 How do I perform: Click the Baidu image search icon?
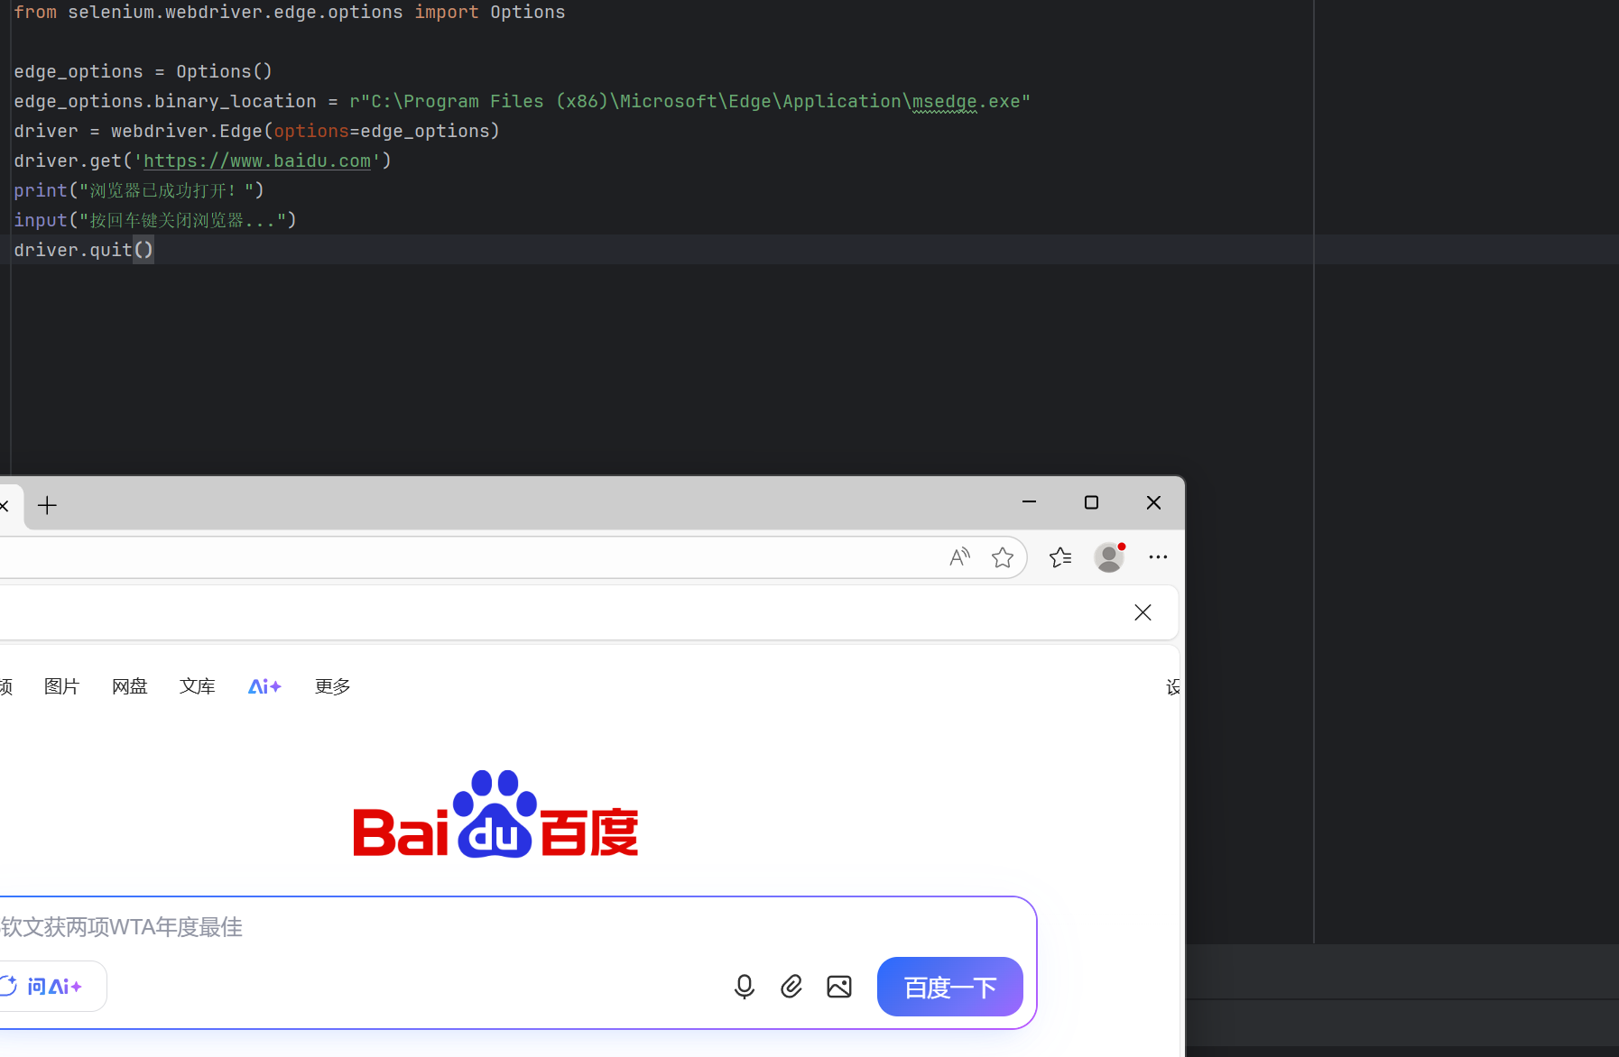click(839, 987)
